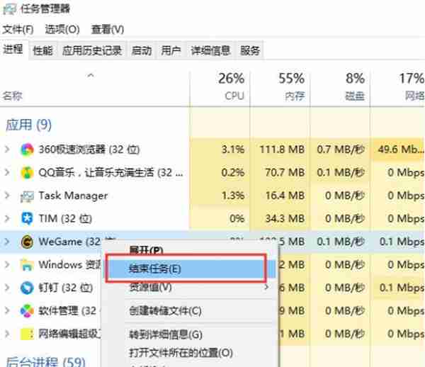The width and height of the screenshot is (425, 367).
Task: Click the 0.7 MB/秒 disk value
Action: tap(341, 149)
